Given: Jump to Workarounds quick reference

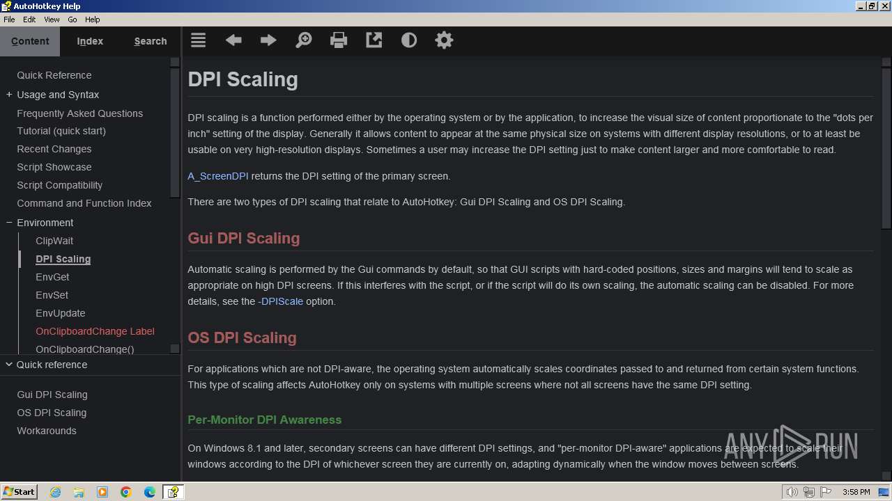Looking at the screenshot, I should (x=47, y=431).
